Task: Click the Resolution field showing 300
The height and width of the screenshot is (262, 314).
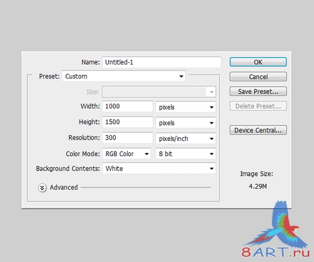Action: [x=127, y=138]
